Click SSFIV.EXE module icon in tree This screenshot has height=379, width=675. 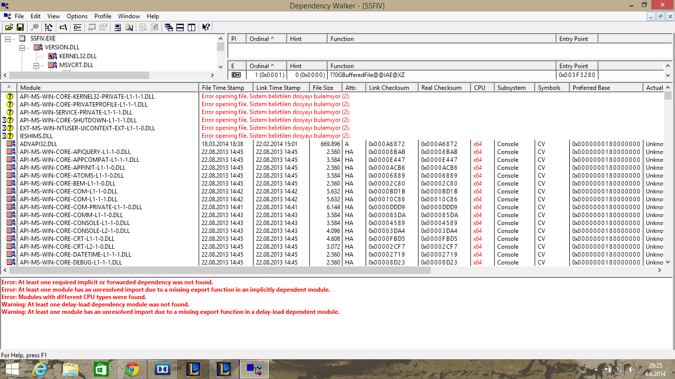22,38
